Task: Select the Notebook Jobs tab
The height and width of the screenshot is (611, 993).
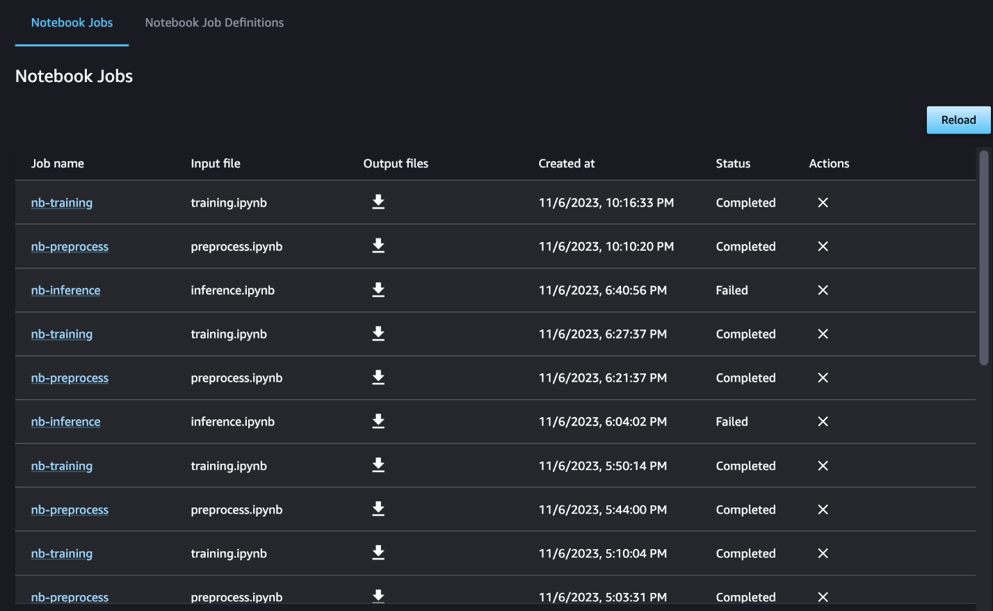Action: tap(72, 23)
